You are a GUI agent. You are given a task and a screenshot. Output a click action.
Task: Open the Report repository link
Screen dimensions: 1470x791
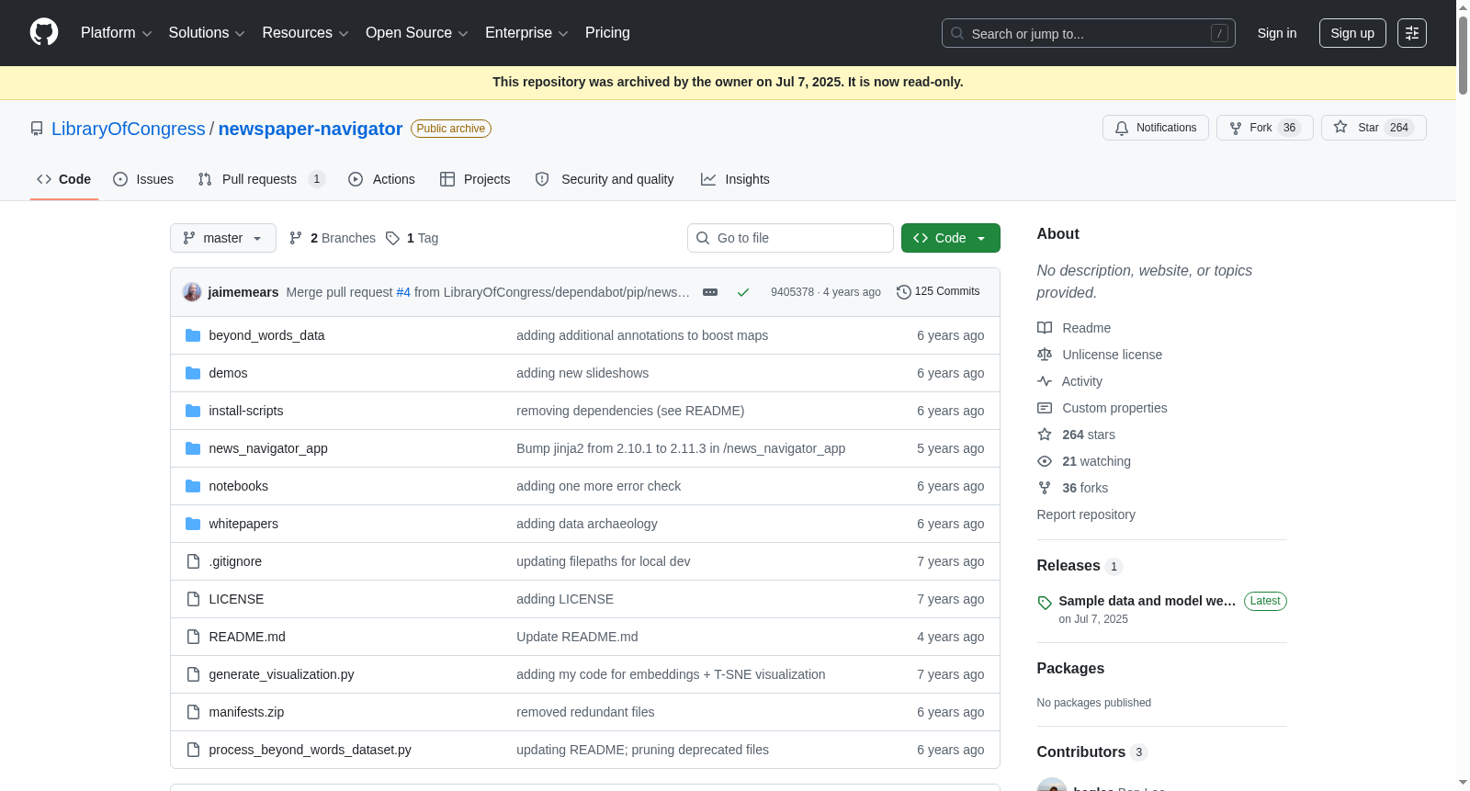(1086, 514)
